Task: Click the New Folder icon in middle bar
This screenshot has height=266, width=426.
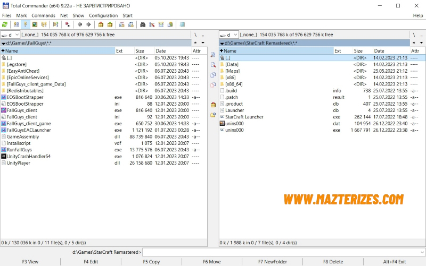Action: pos(214,115)
